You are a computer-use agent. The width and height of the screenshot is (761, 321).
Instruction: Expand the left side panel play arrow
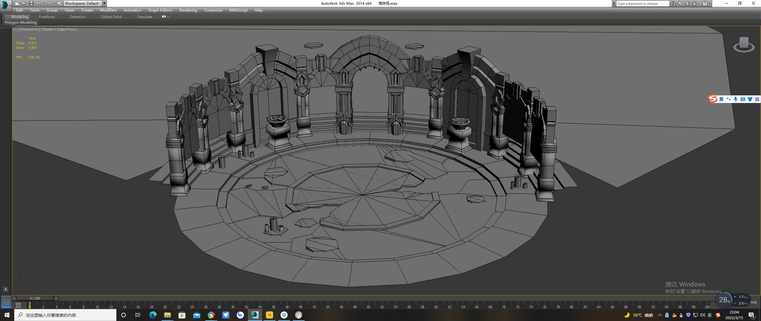point(6,289)
